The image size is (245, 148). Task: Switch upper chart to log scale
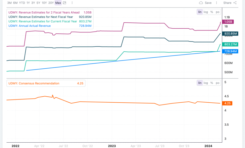(x=206, y=12)
